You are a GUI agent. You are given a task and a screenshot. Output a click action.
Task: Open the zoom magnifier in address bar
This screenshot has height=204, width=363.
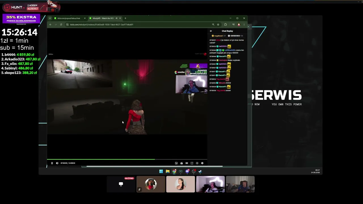213,25
